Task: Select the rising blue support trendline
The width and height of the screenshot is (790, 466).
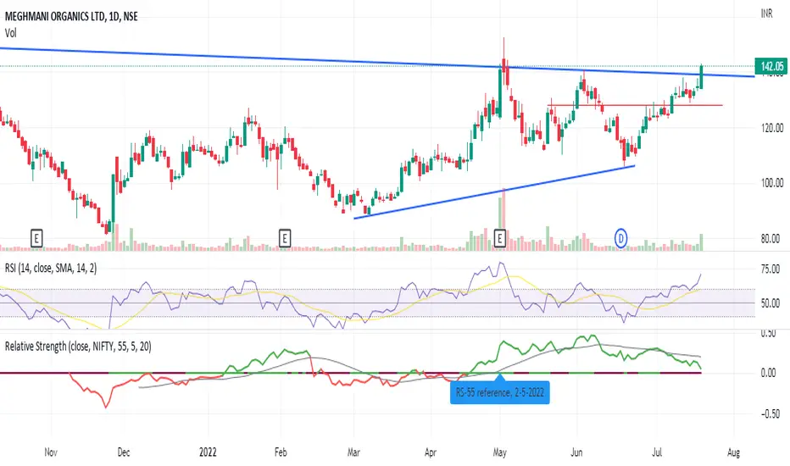Action: coord(493,192)
